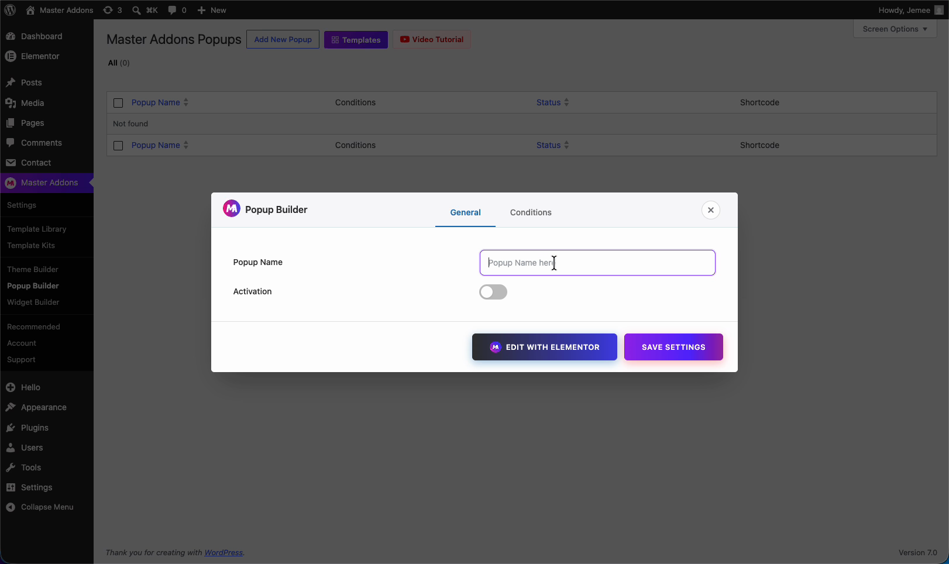This screenshot has height=564, width=949.
Task: Open the search icon with ⌘K shortcut
Action: (x=136, y=10)
